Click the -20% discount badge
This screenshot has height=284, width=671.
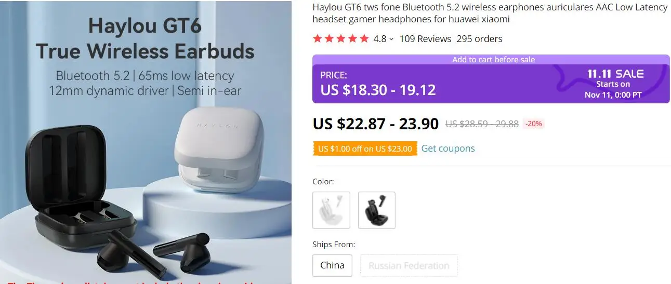tap(533, 124)
